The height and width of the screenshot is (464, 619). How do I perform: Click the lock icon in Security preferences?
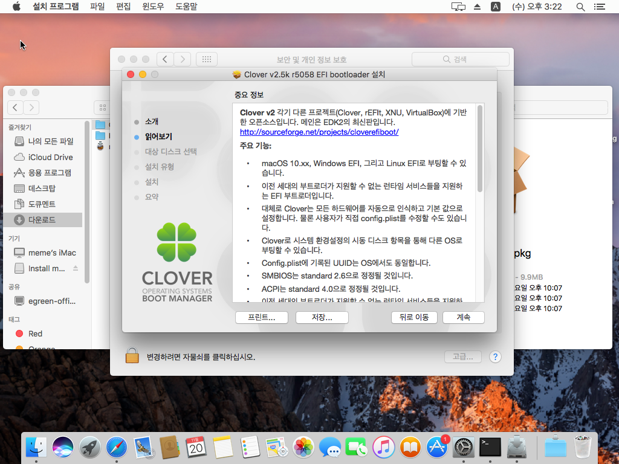(132, 355)
